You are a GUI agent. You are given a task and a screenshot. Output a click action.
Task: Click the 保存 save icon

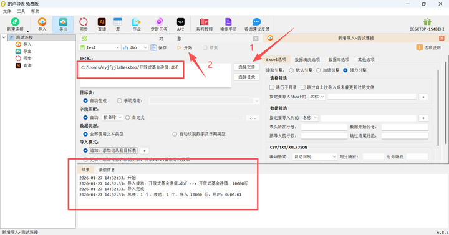153,47
